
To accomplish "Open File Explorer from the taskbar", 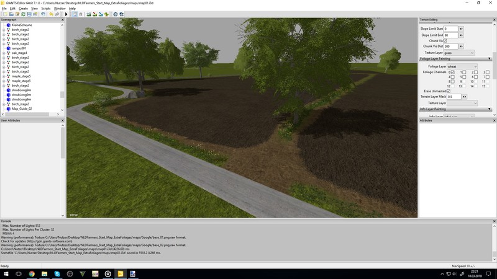I will point(44,273).
